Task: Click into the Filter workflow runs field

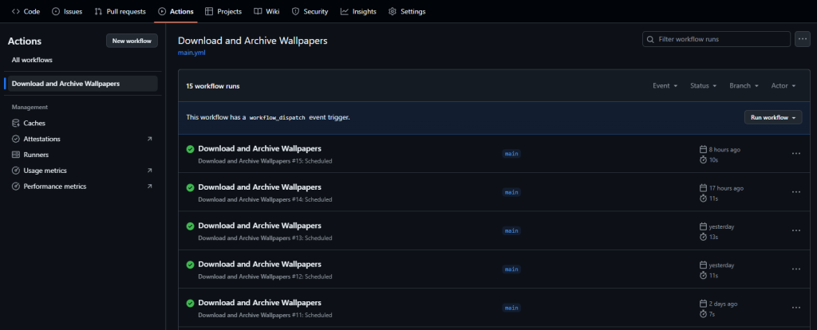Action: 716,39
